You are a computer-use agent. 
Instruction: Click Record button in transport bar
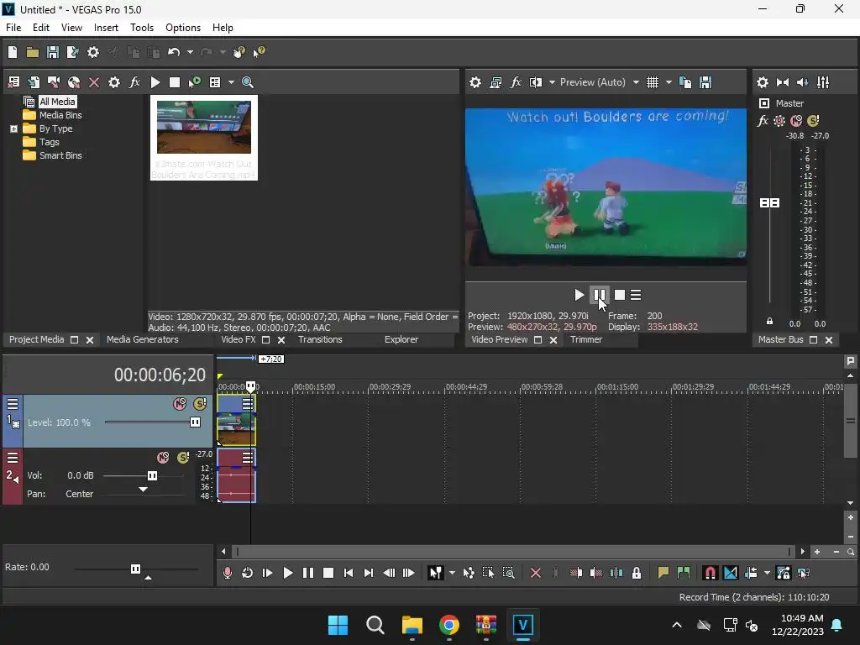point(227,573)
